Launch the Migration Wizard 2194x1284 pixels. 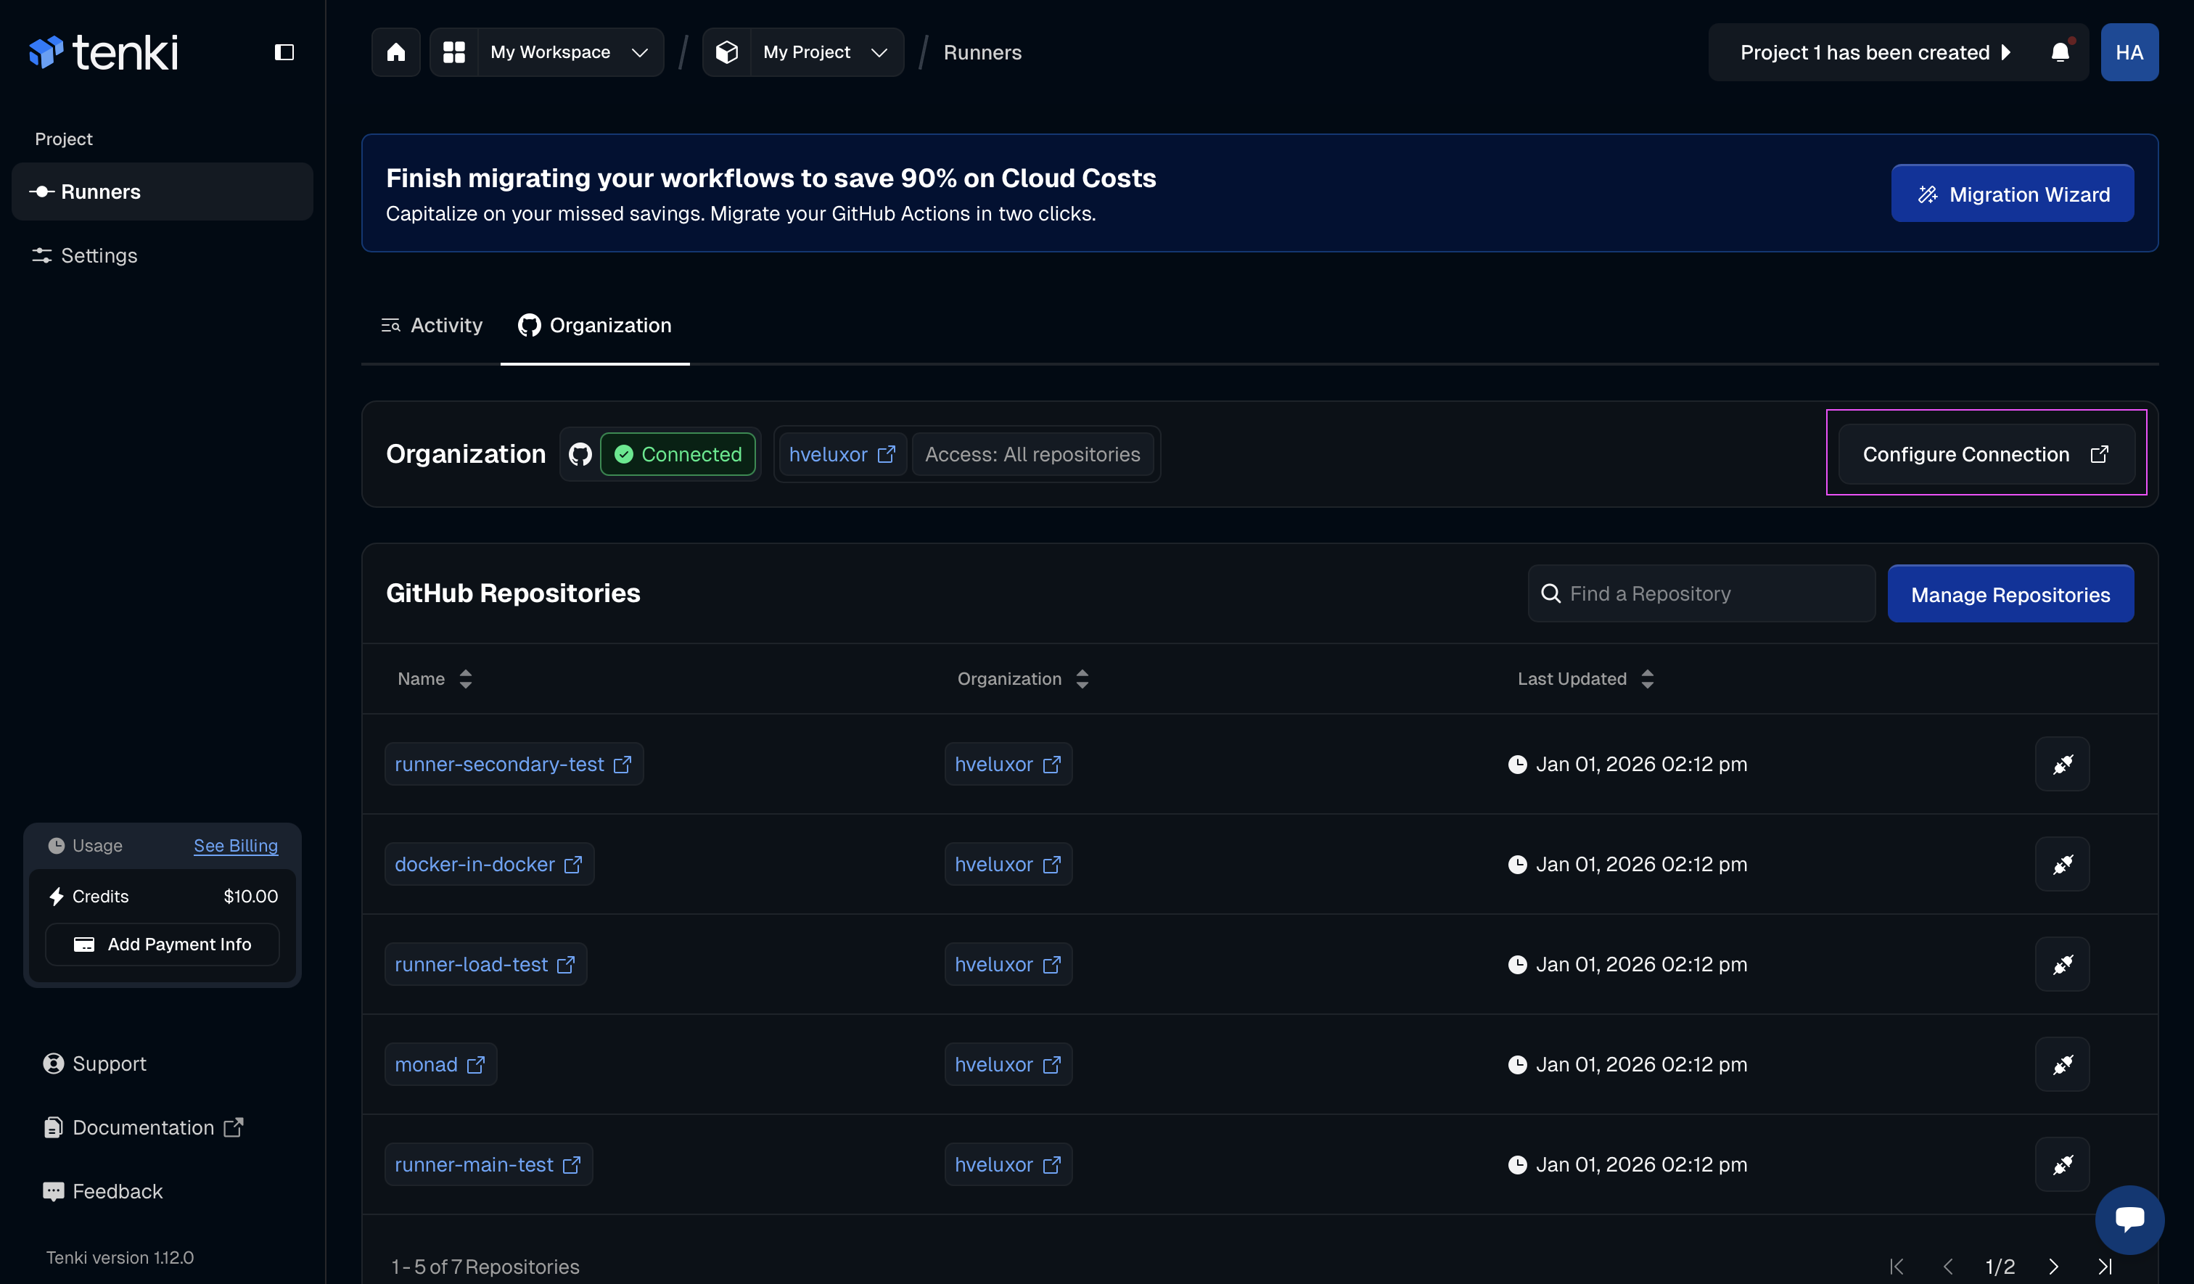pos(2011,194)
